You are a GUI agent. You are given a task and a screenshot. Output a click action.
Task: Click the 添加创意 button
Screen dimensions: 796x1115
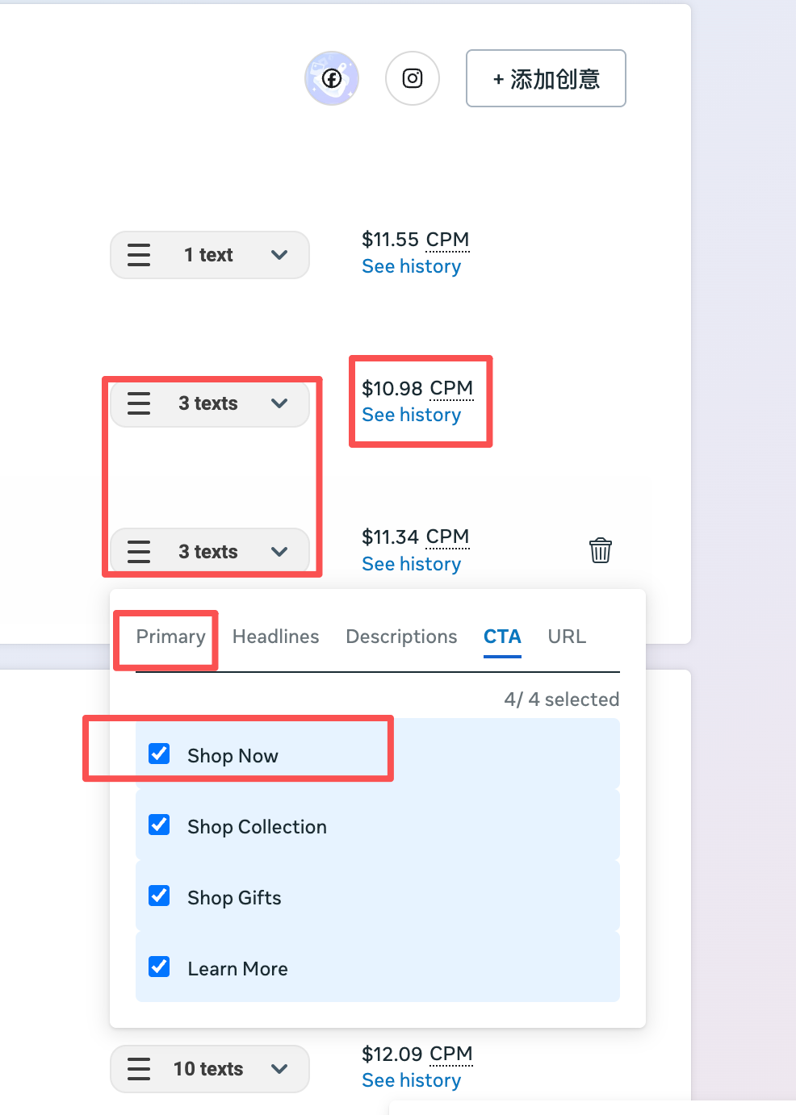tap(546, 78)
